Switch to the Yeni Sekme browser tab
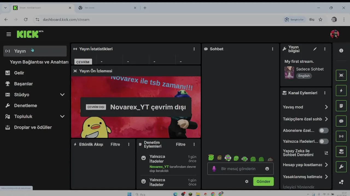The height and width of the screenshot is (196, 350). (x=107, y=8)
